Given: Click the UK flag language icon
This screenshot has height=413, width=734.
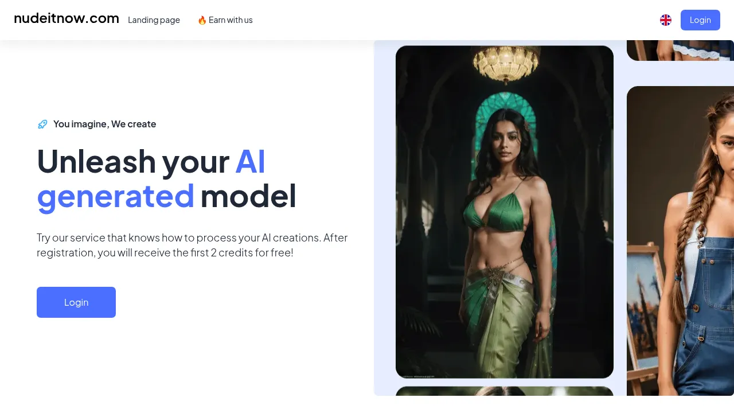Looking at the screenshot, I should point(666,20).
